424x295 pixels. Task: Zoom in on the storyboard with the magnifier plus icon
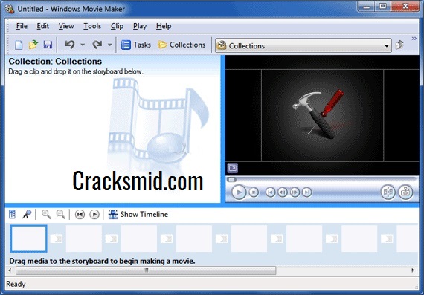coord(46,214)
